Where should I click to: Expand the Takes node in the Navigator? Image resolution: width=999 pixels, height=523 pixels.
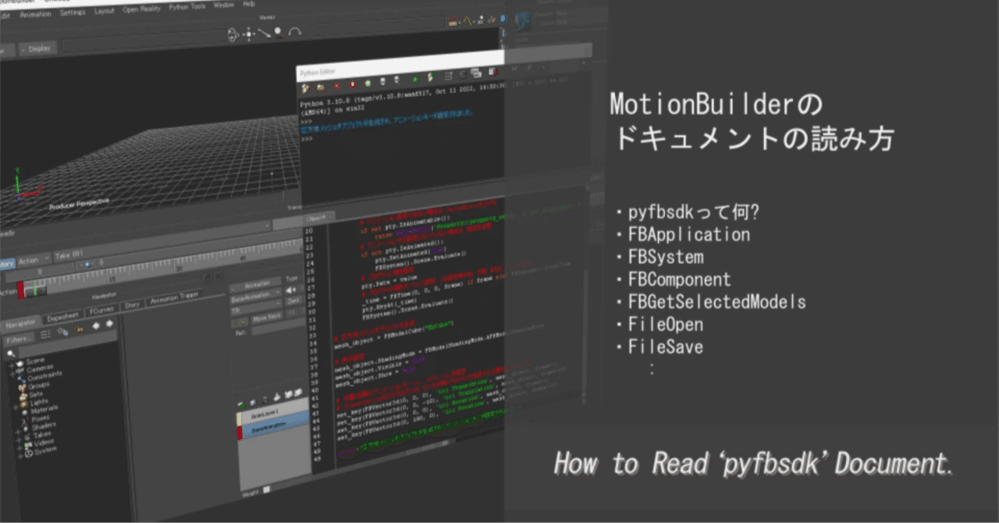coord(17,433)
